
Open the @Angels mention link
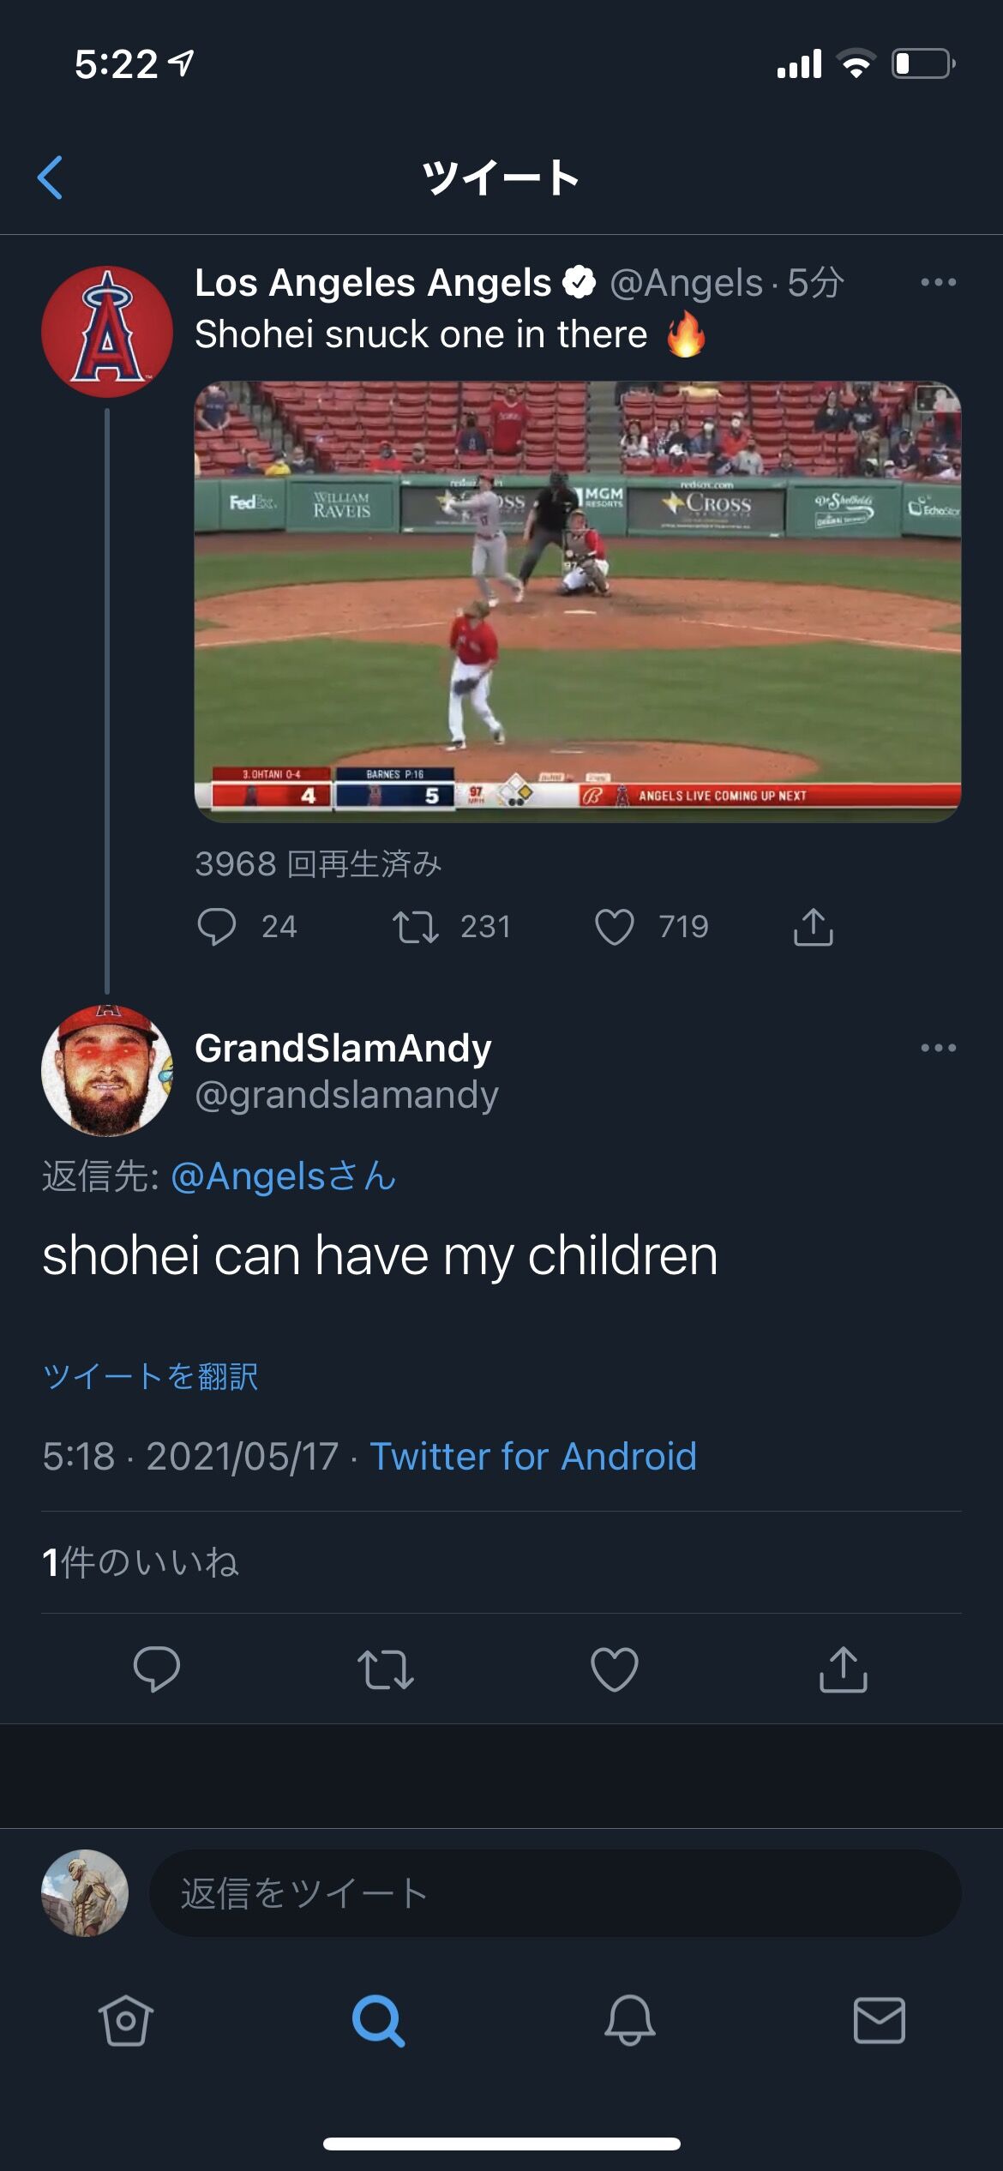click(284, 1176)
